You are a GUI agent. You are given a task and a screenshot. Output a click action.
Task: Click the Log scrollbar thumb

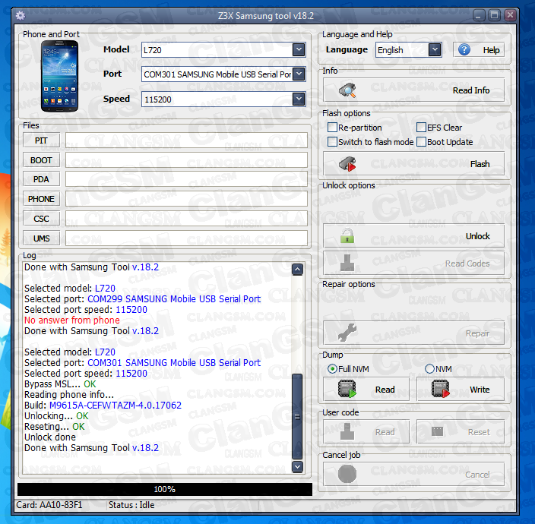pos(298,416)
